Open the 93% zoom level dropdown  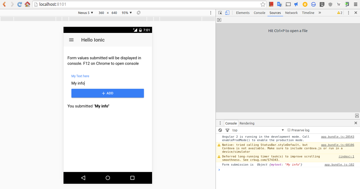127,13
